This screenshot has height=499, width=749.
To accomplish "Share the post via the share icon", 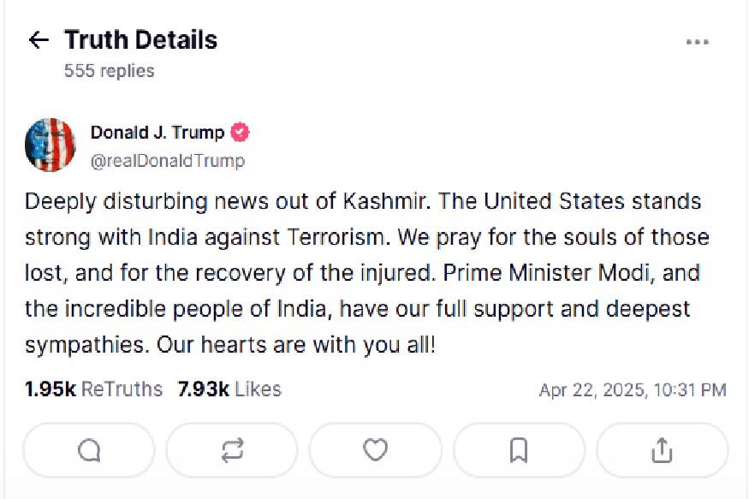I will click(661, 449).
